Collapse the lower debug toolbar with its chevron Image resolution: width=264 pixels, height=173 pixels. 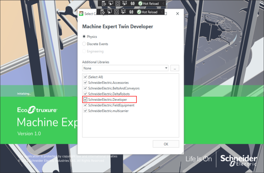pyautogui.click(x=162, y=12)
